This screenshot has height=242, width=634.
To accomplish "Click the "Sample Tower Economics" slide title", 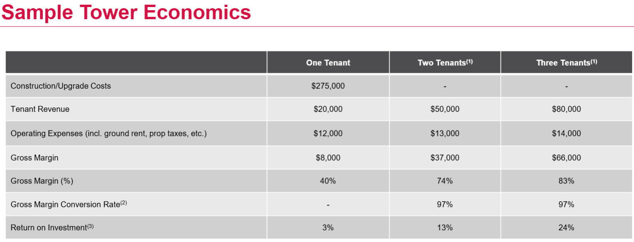I will (x=126, y=12).
